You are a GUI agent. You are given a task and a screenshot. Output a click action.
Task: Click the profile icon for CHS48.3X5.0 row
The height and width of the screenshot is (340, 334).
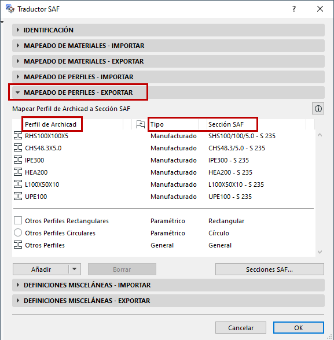(x=18, y=148)
